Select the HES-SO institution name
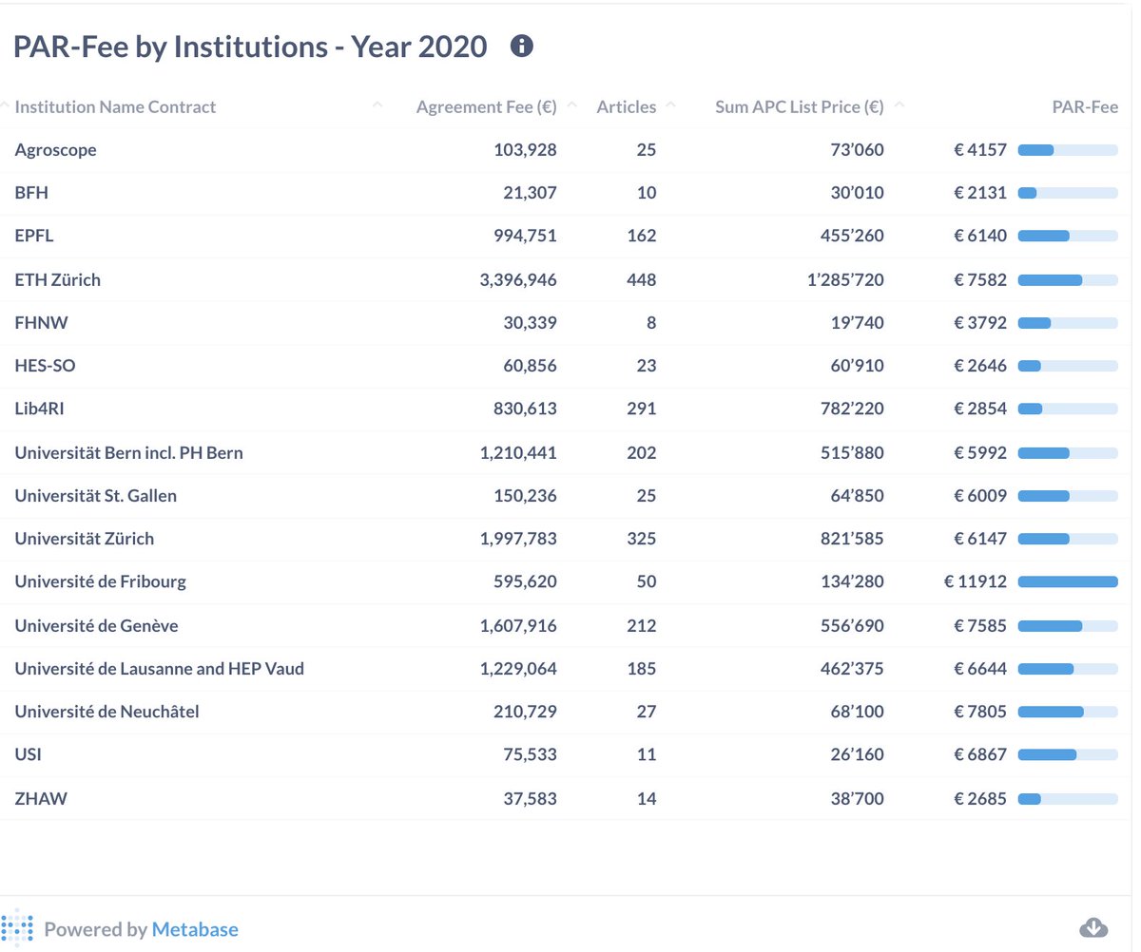The image size is (1141, 952). pyautogui.click(x=45, y=366)
